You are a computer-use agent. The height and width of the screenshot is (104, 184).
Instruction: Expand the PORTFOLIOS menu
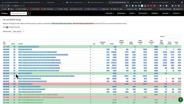coord(143,14)
